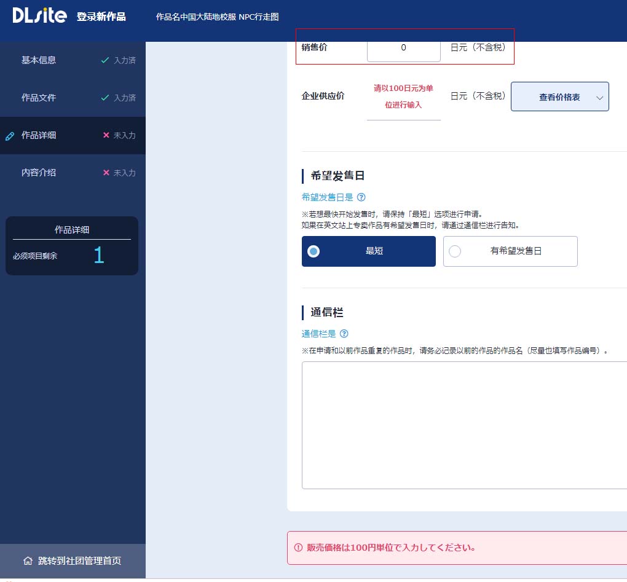Click the green checkmark next to 作品文件
The image size is (627, 582).
point(104,98)
